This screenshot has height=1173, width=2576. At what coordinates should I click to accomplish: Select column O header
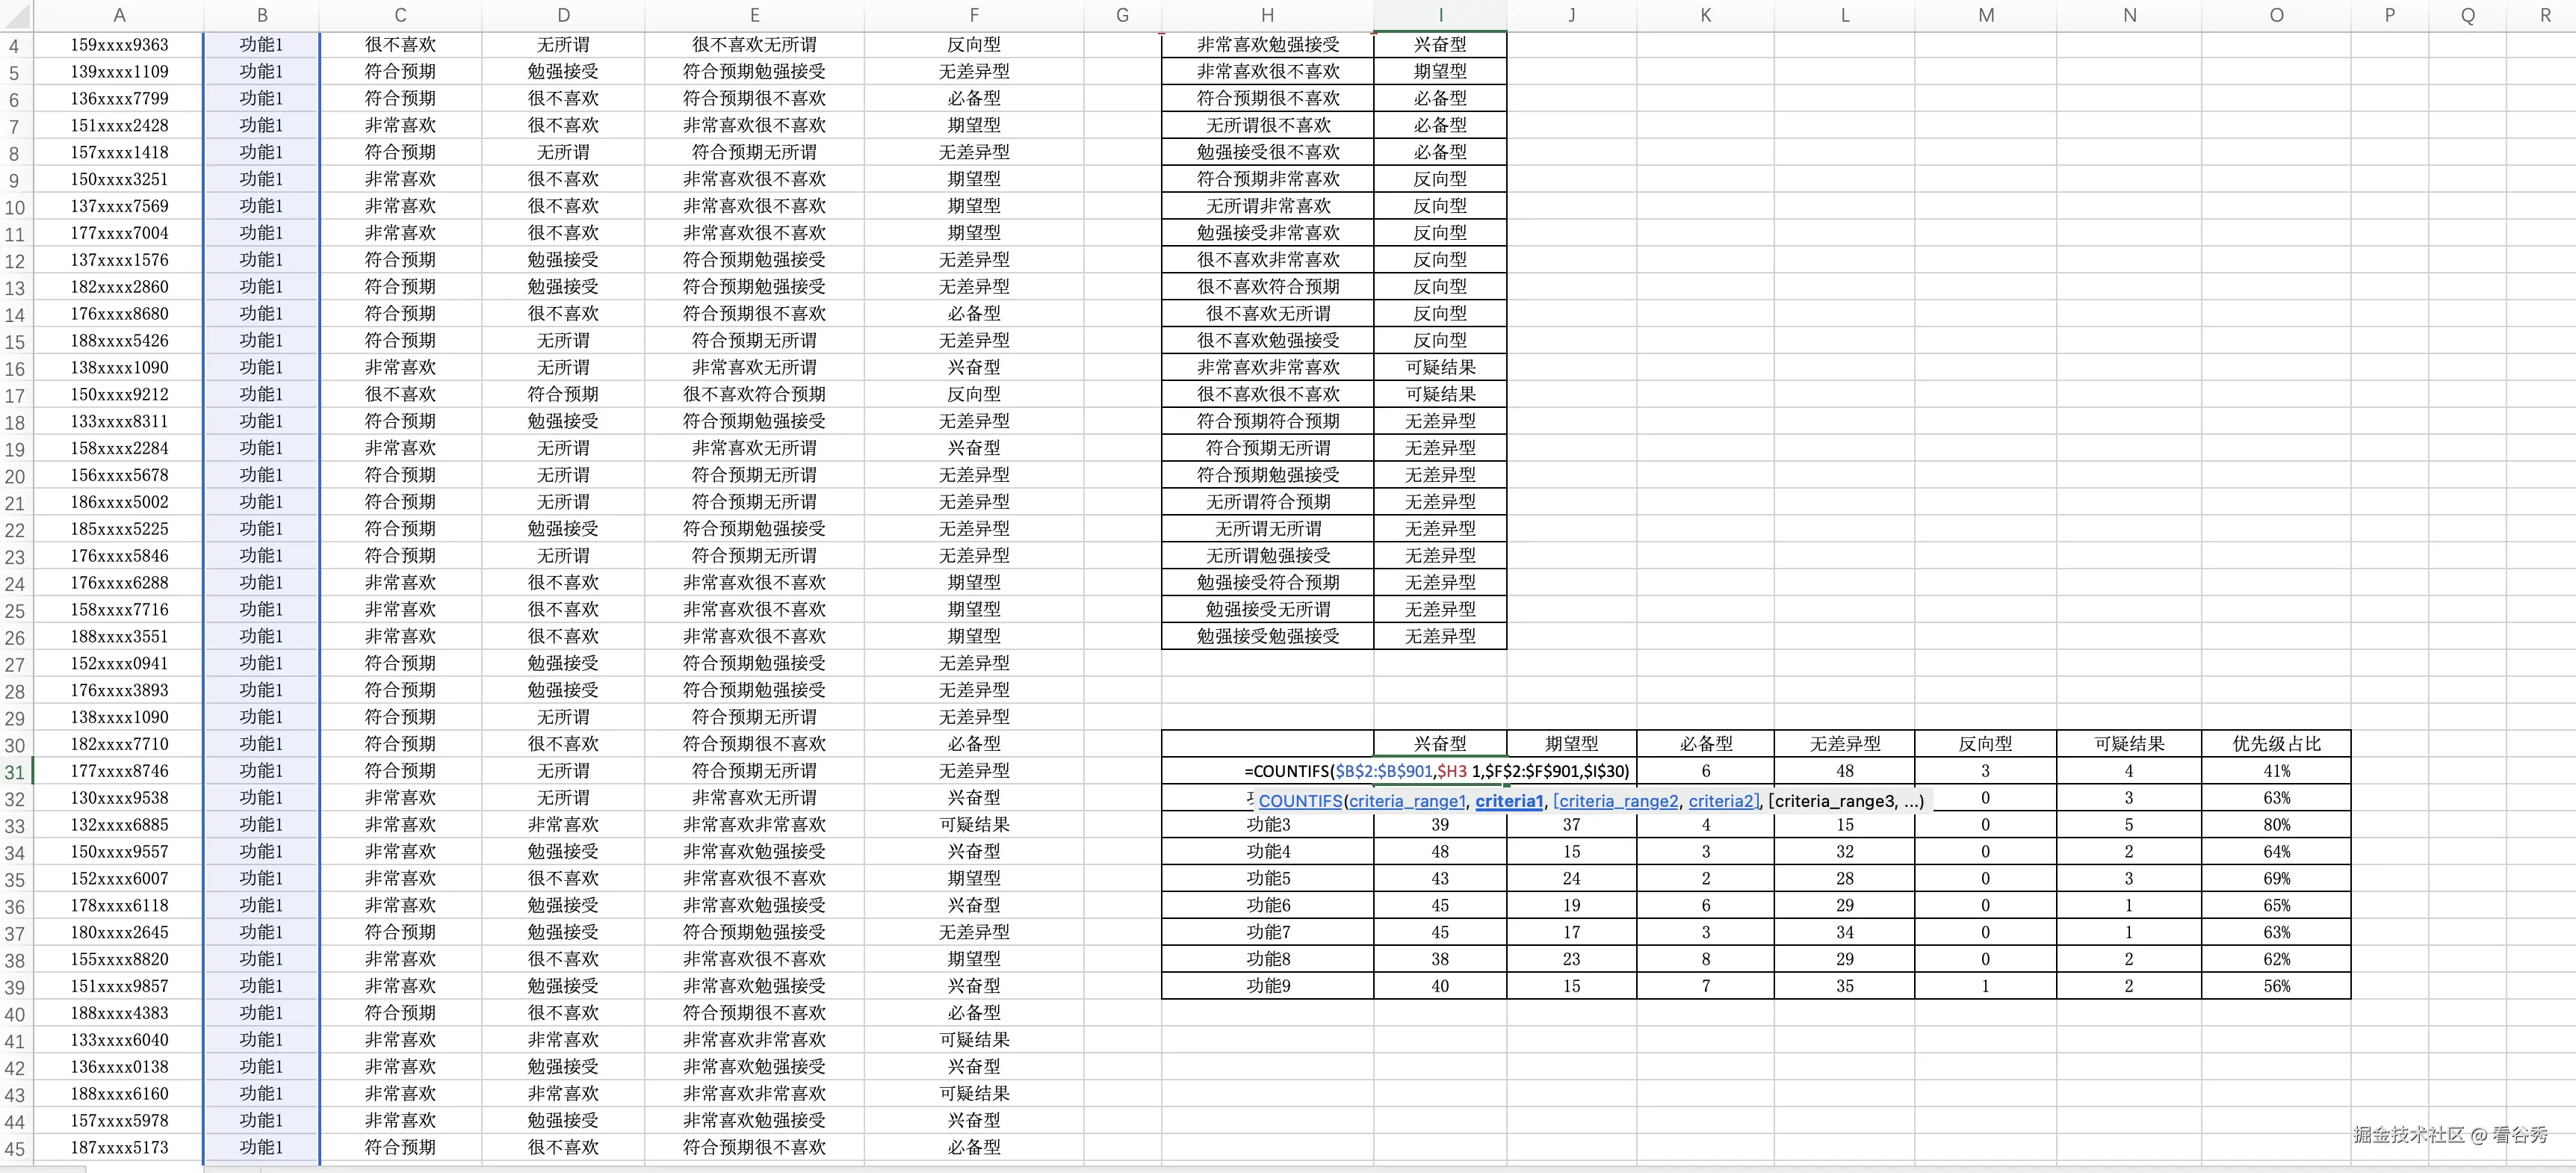[x=2275, y=15]
